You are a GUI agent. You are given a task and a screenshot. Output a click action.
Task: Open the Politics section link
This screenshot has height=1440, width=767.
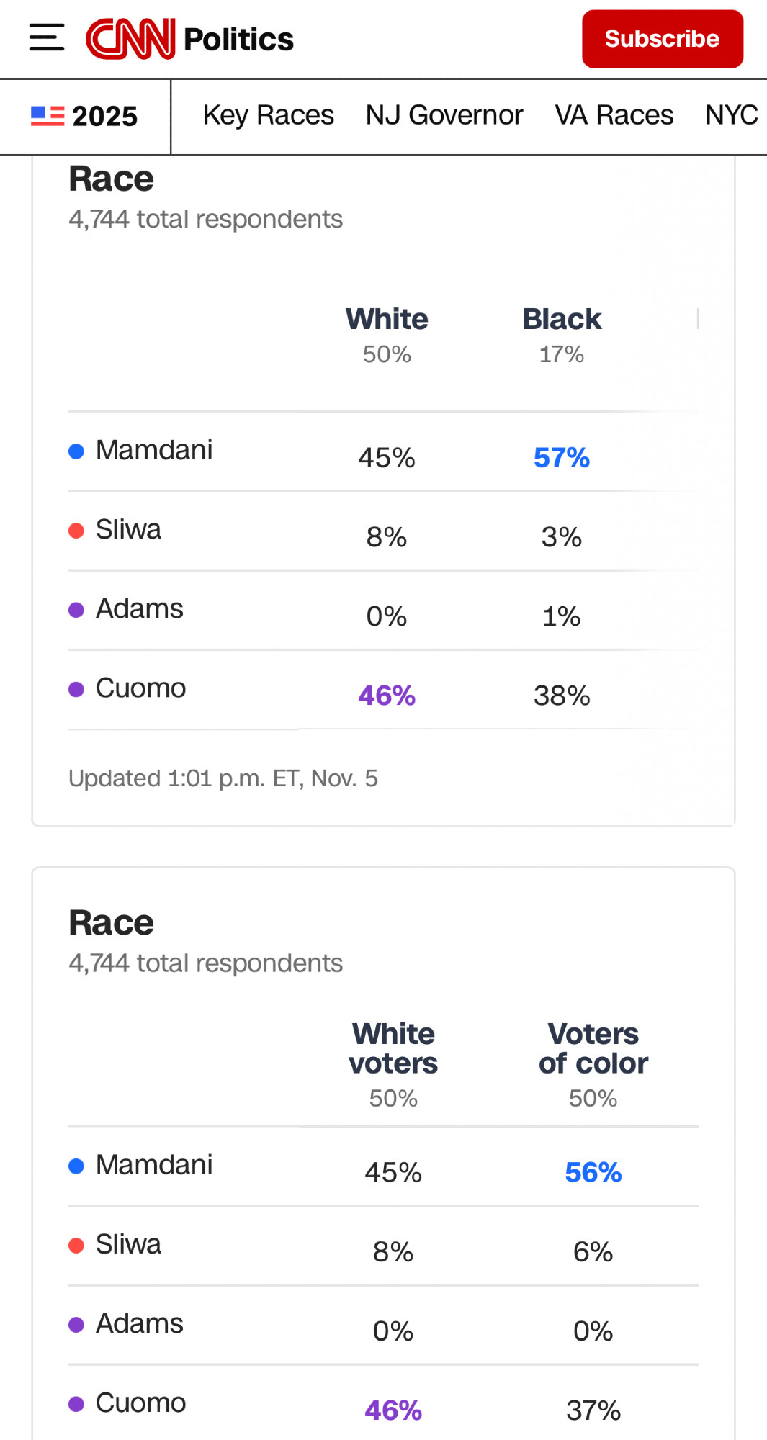[x=238, y=40]
